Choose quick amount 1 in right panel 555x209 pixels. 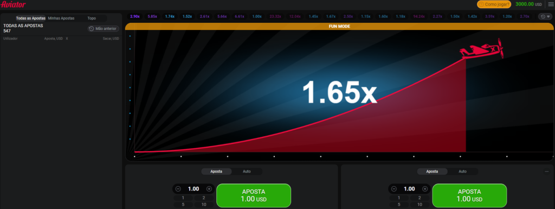[x=399, y=198]
